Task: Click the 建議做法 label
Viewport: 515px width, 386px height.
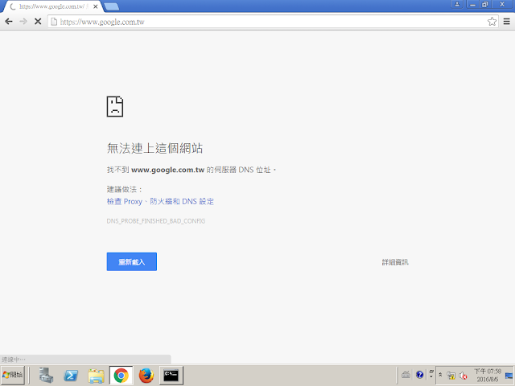Action: [124, 189]
